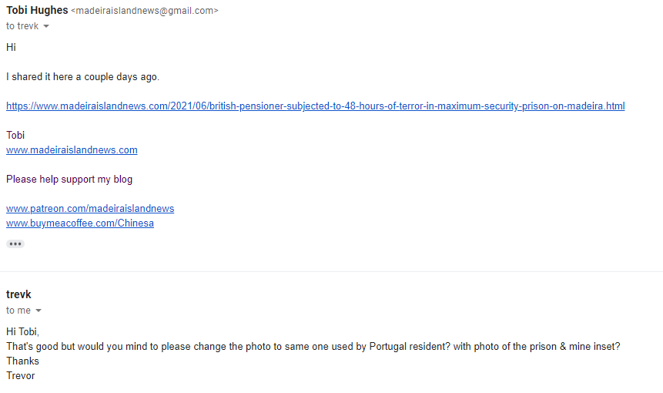Click the "I shared it here" sentence
The width and height of the screenshot is (663, 393).
(x=83, y=76)
